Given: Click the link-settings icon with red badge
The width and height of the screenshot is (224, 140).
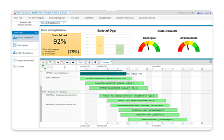Looking at the screenshot, I should tap(58, 62).
